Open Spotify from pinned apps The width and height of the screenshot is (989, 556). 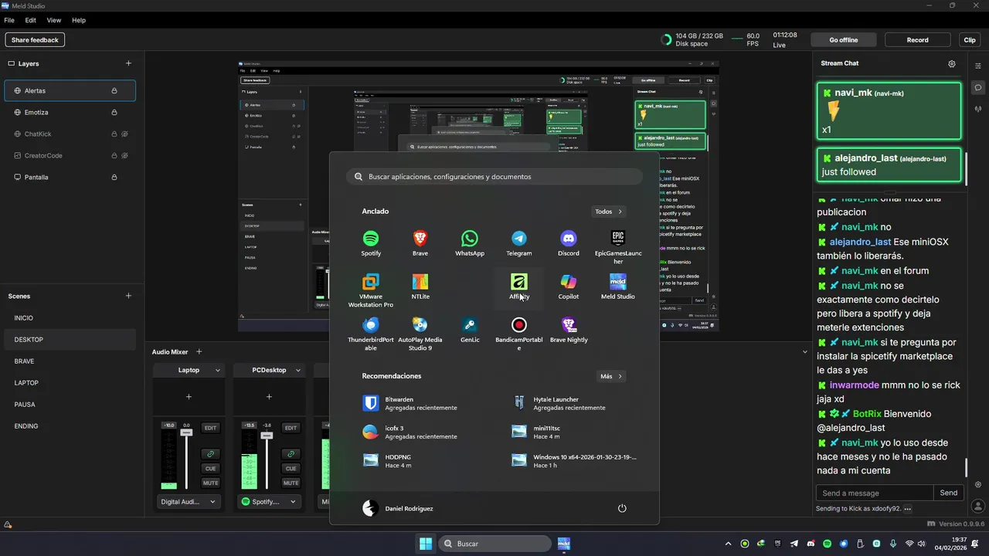[x=371, y=243]
